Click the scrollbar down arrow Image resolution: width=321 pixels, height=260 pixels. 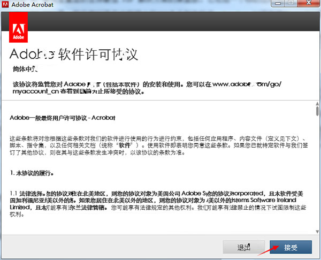[317, 232]
